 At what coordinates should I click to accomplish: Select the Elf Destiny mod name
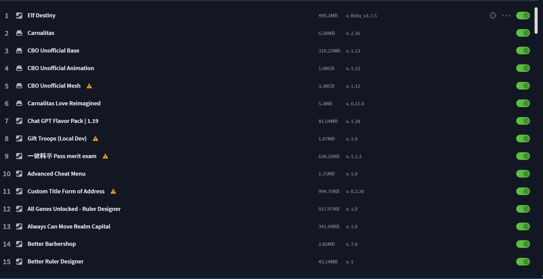(41, 16)
